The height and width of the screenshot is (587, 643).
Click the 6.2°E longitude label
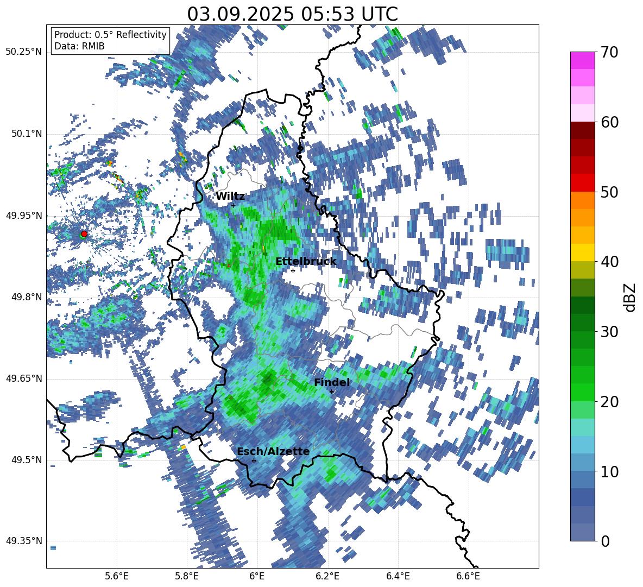327,576
